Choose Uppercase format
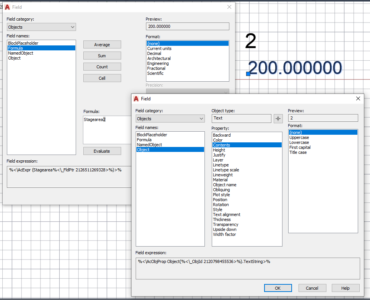The width and height of the screenshot is (370, 300). pos(299,137)
